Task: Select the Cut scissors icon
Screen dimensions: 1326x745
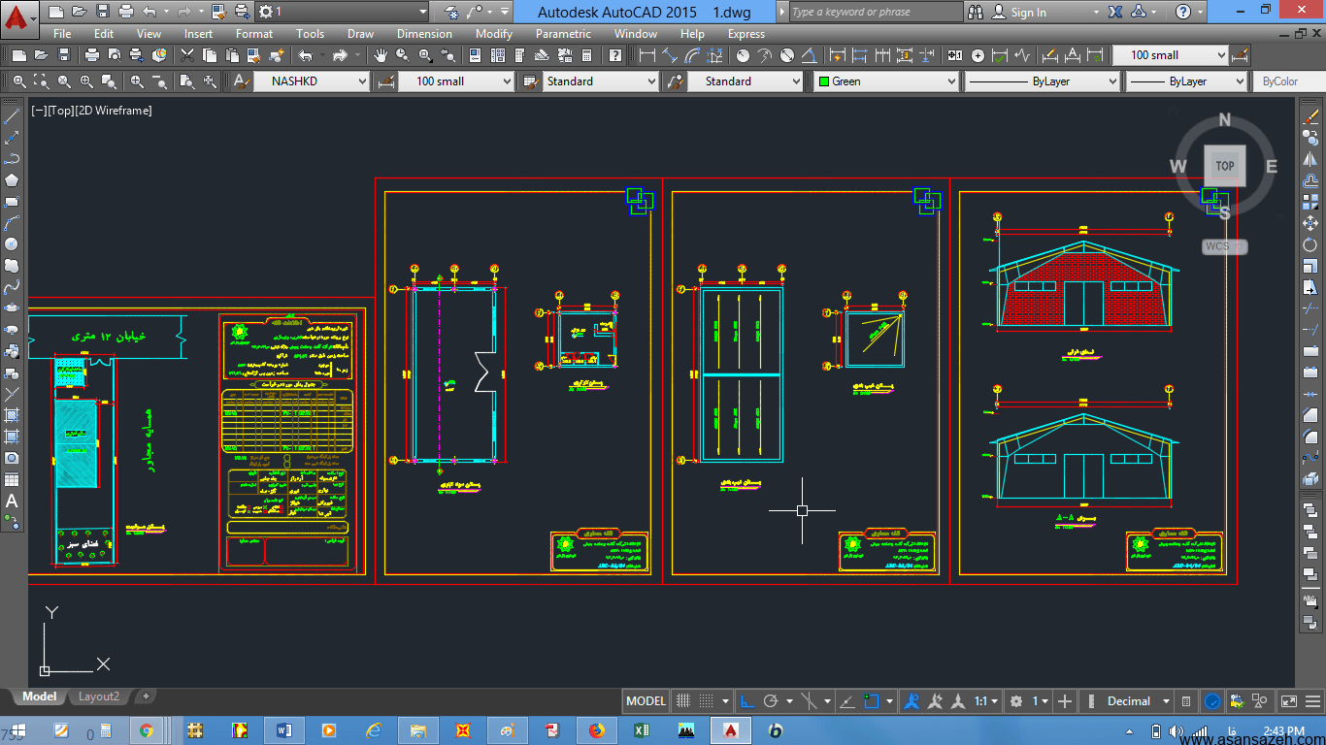Action: pyautogui.click(x=187, y=55)
